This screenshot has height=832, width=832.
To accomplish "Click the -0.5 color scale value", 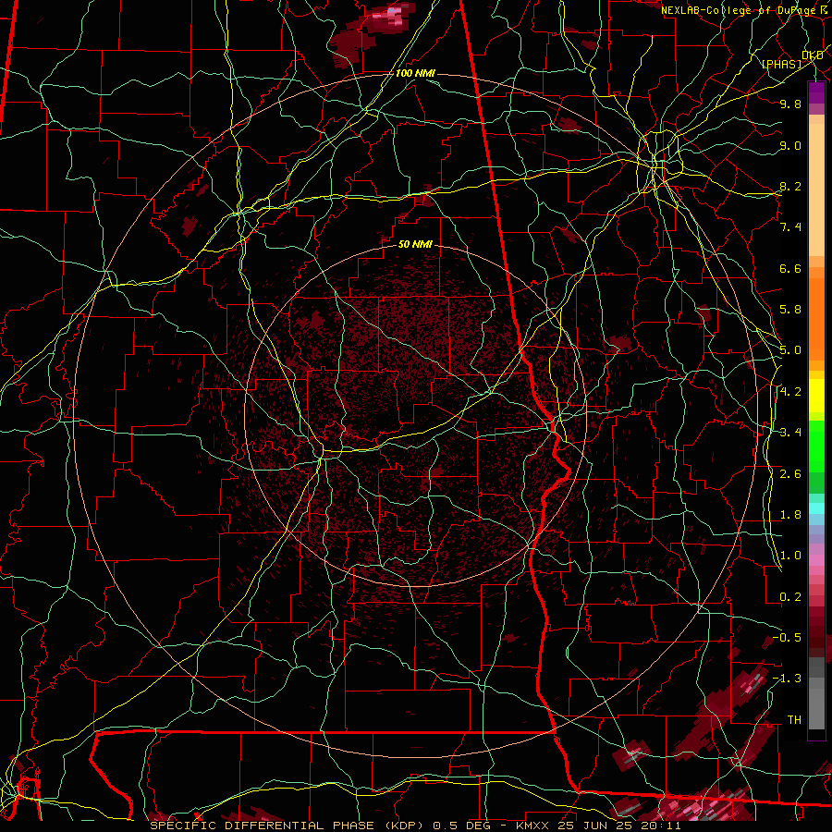I will (787, 638).
